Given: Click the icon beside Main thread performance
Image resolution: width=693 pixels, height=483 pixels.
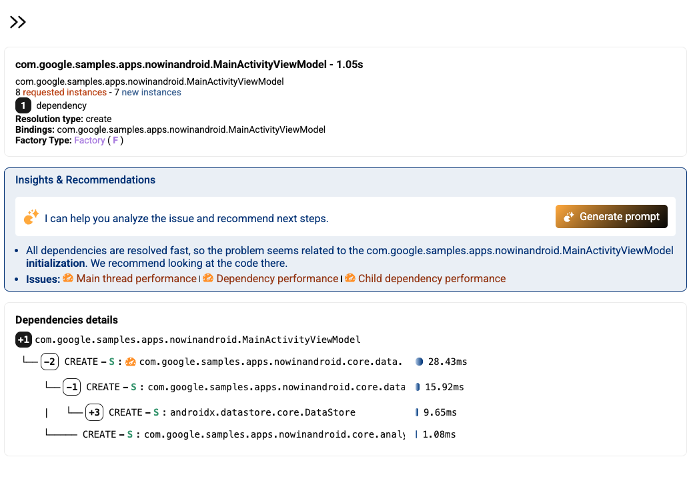Looking at the screenshot, I should pos(68,278).
